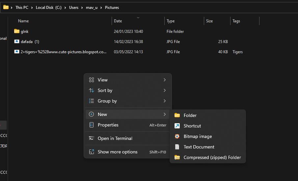Viewport: 298px width, 181px height.
Task: Select the dafada (1) JPG file
Action: 30,42
